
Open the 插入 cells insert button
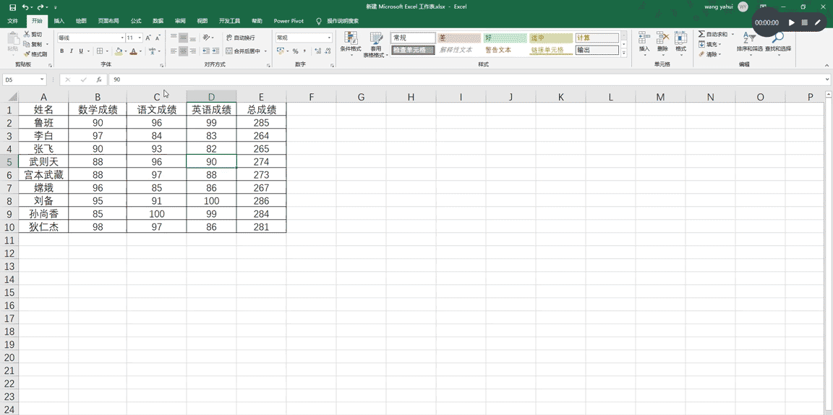[x=644, y=42]
